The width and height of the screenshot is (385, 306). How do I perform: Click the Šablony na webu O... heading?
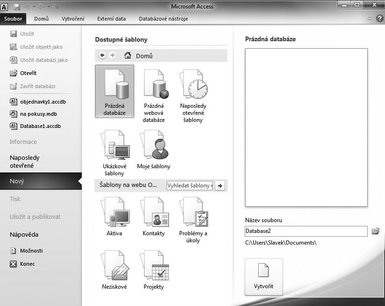(x=128, y=185)
